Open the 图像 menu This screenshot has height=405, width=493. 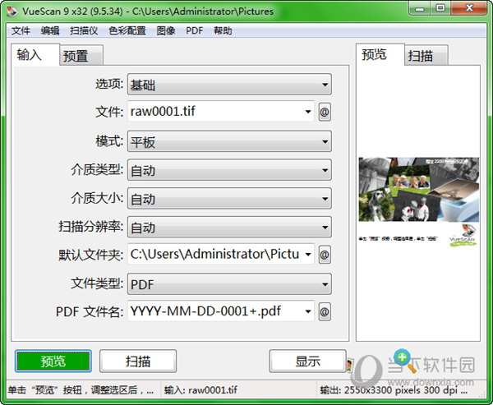[166, 31]
